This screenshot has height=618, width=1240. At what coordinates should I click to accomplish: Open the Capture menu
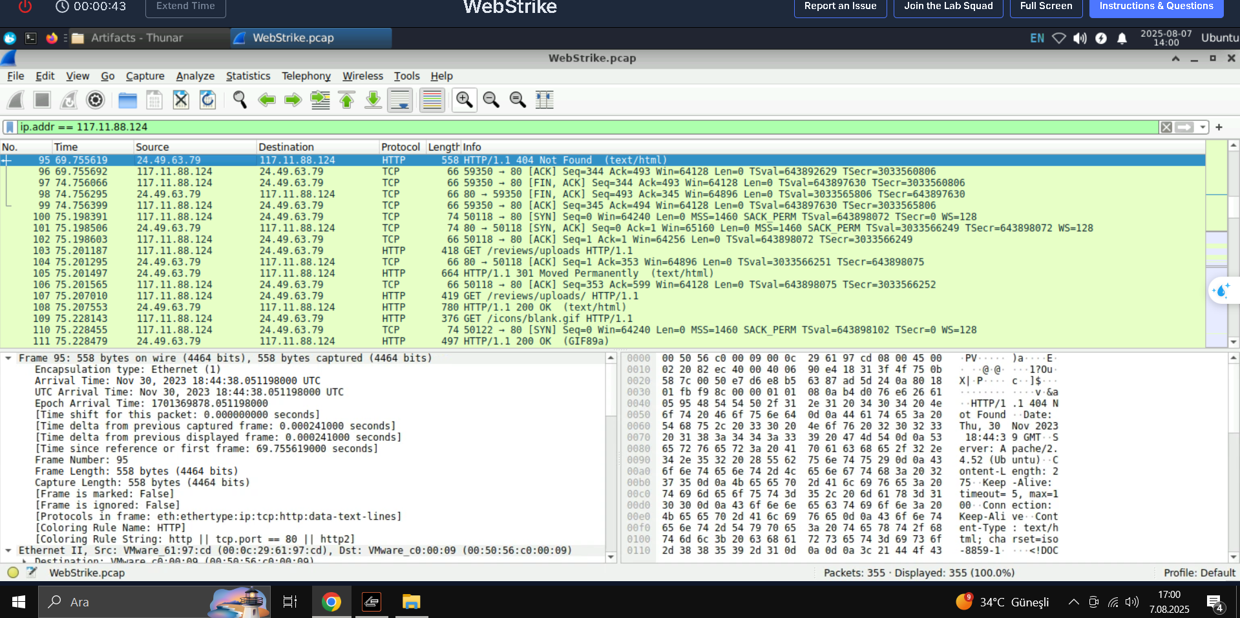pyautogui.click(x=145, y=76)
